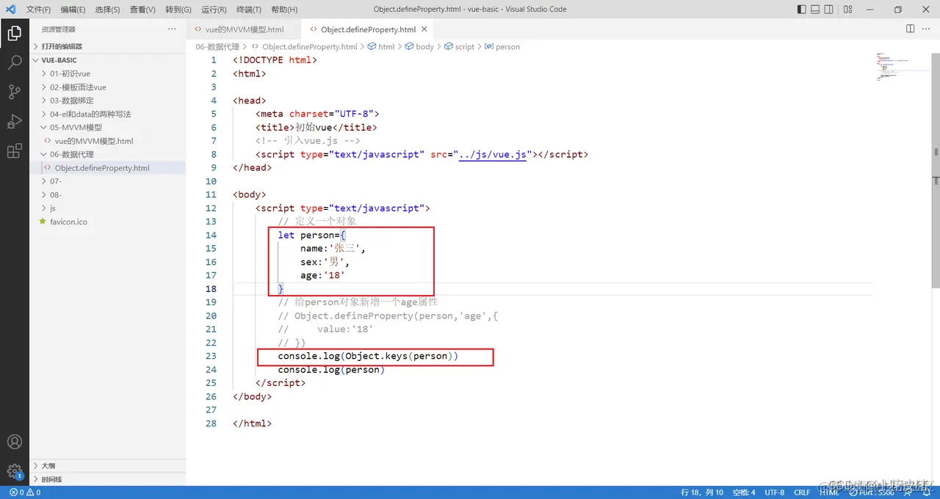Expand 07- folder
Screen dimensions: 940x499
point(108,181)
